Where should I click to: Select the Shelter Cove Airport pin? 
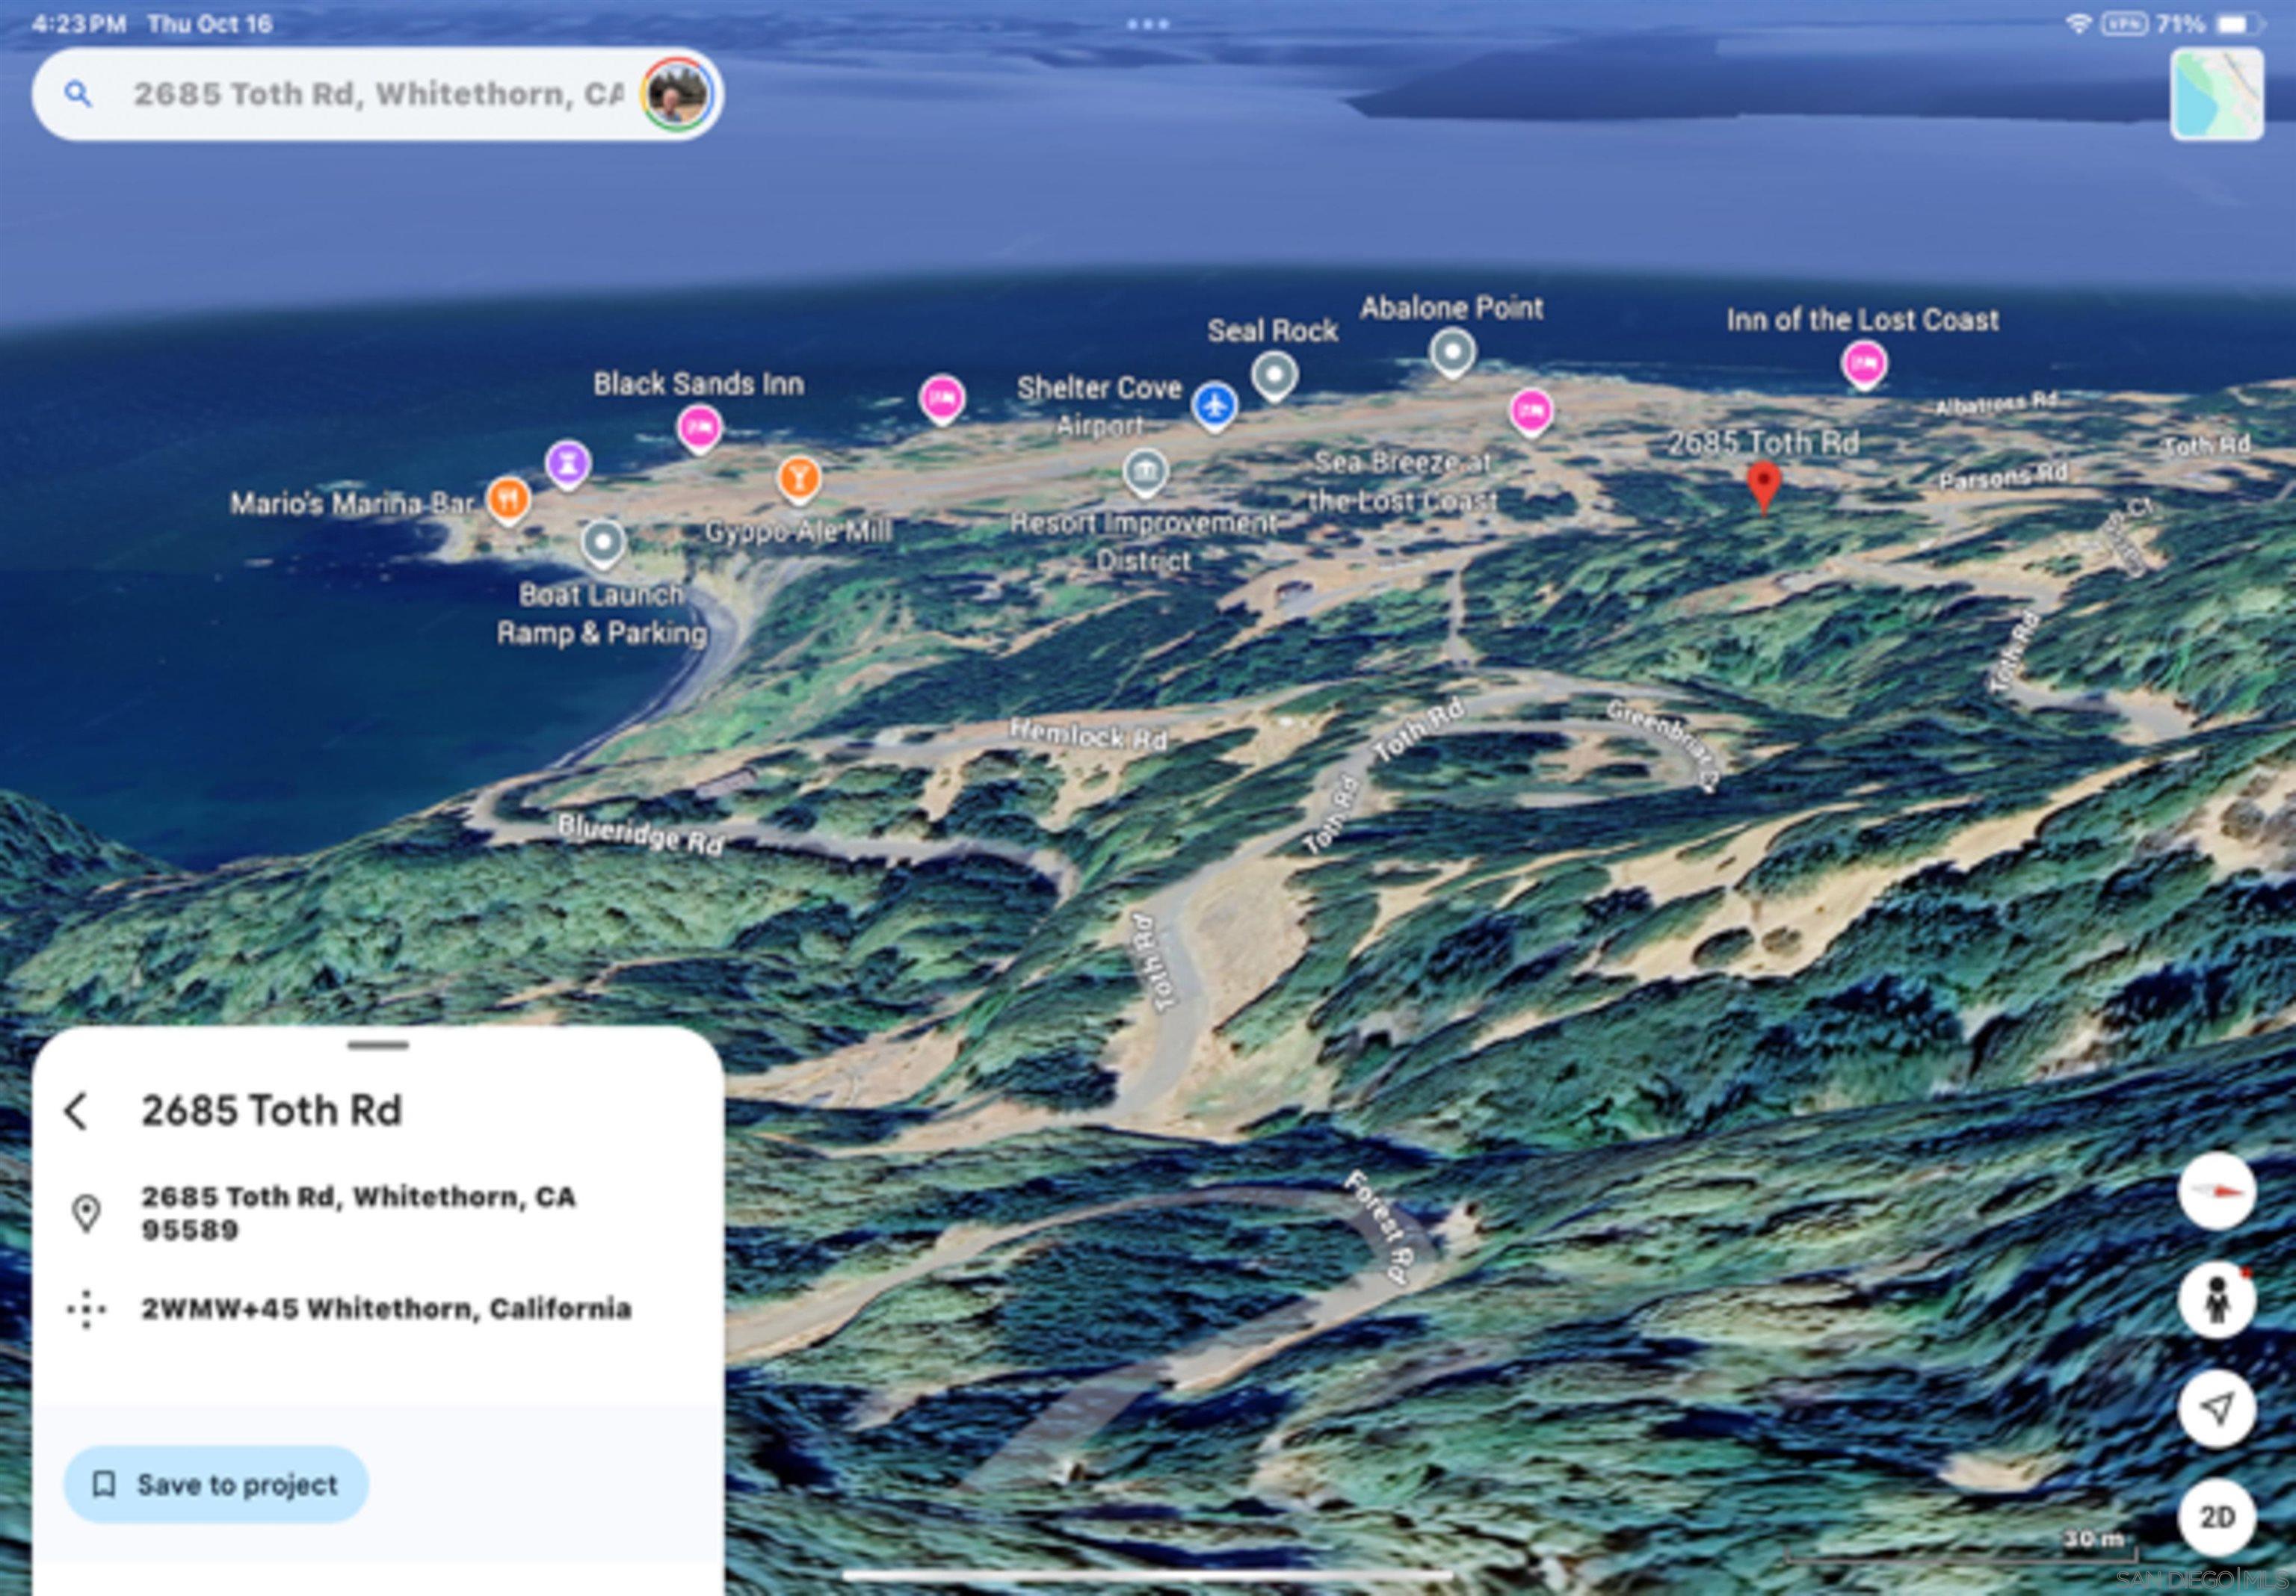point(1214,406)
